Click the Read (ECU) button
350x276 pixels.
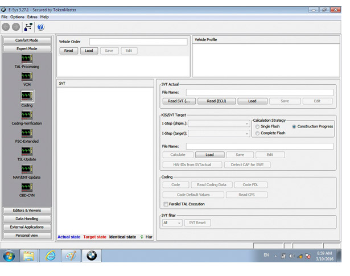(216, 101)
